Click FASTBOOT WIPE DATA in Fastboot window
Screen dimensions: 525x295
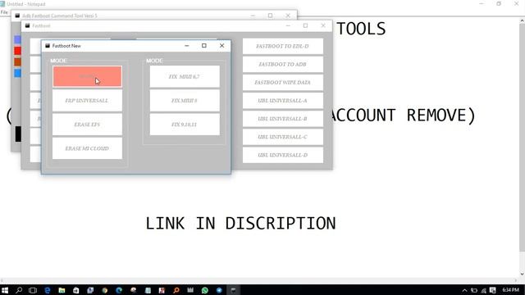click(x=283, y=82)
